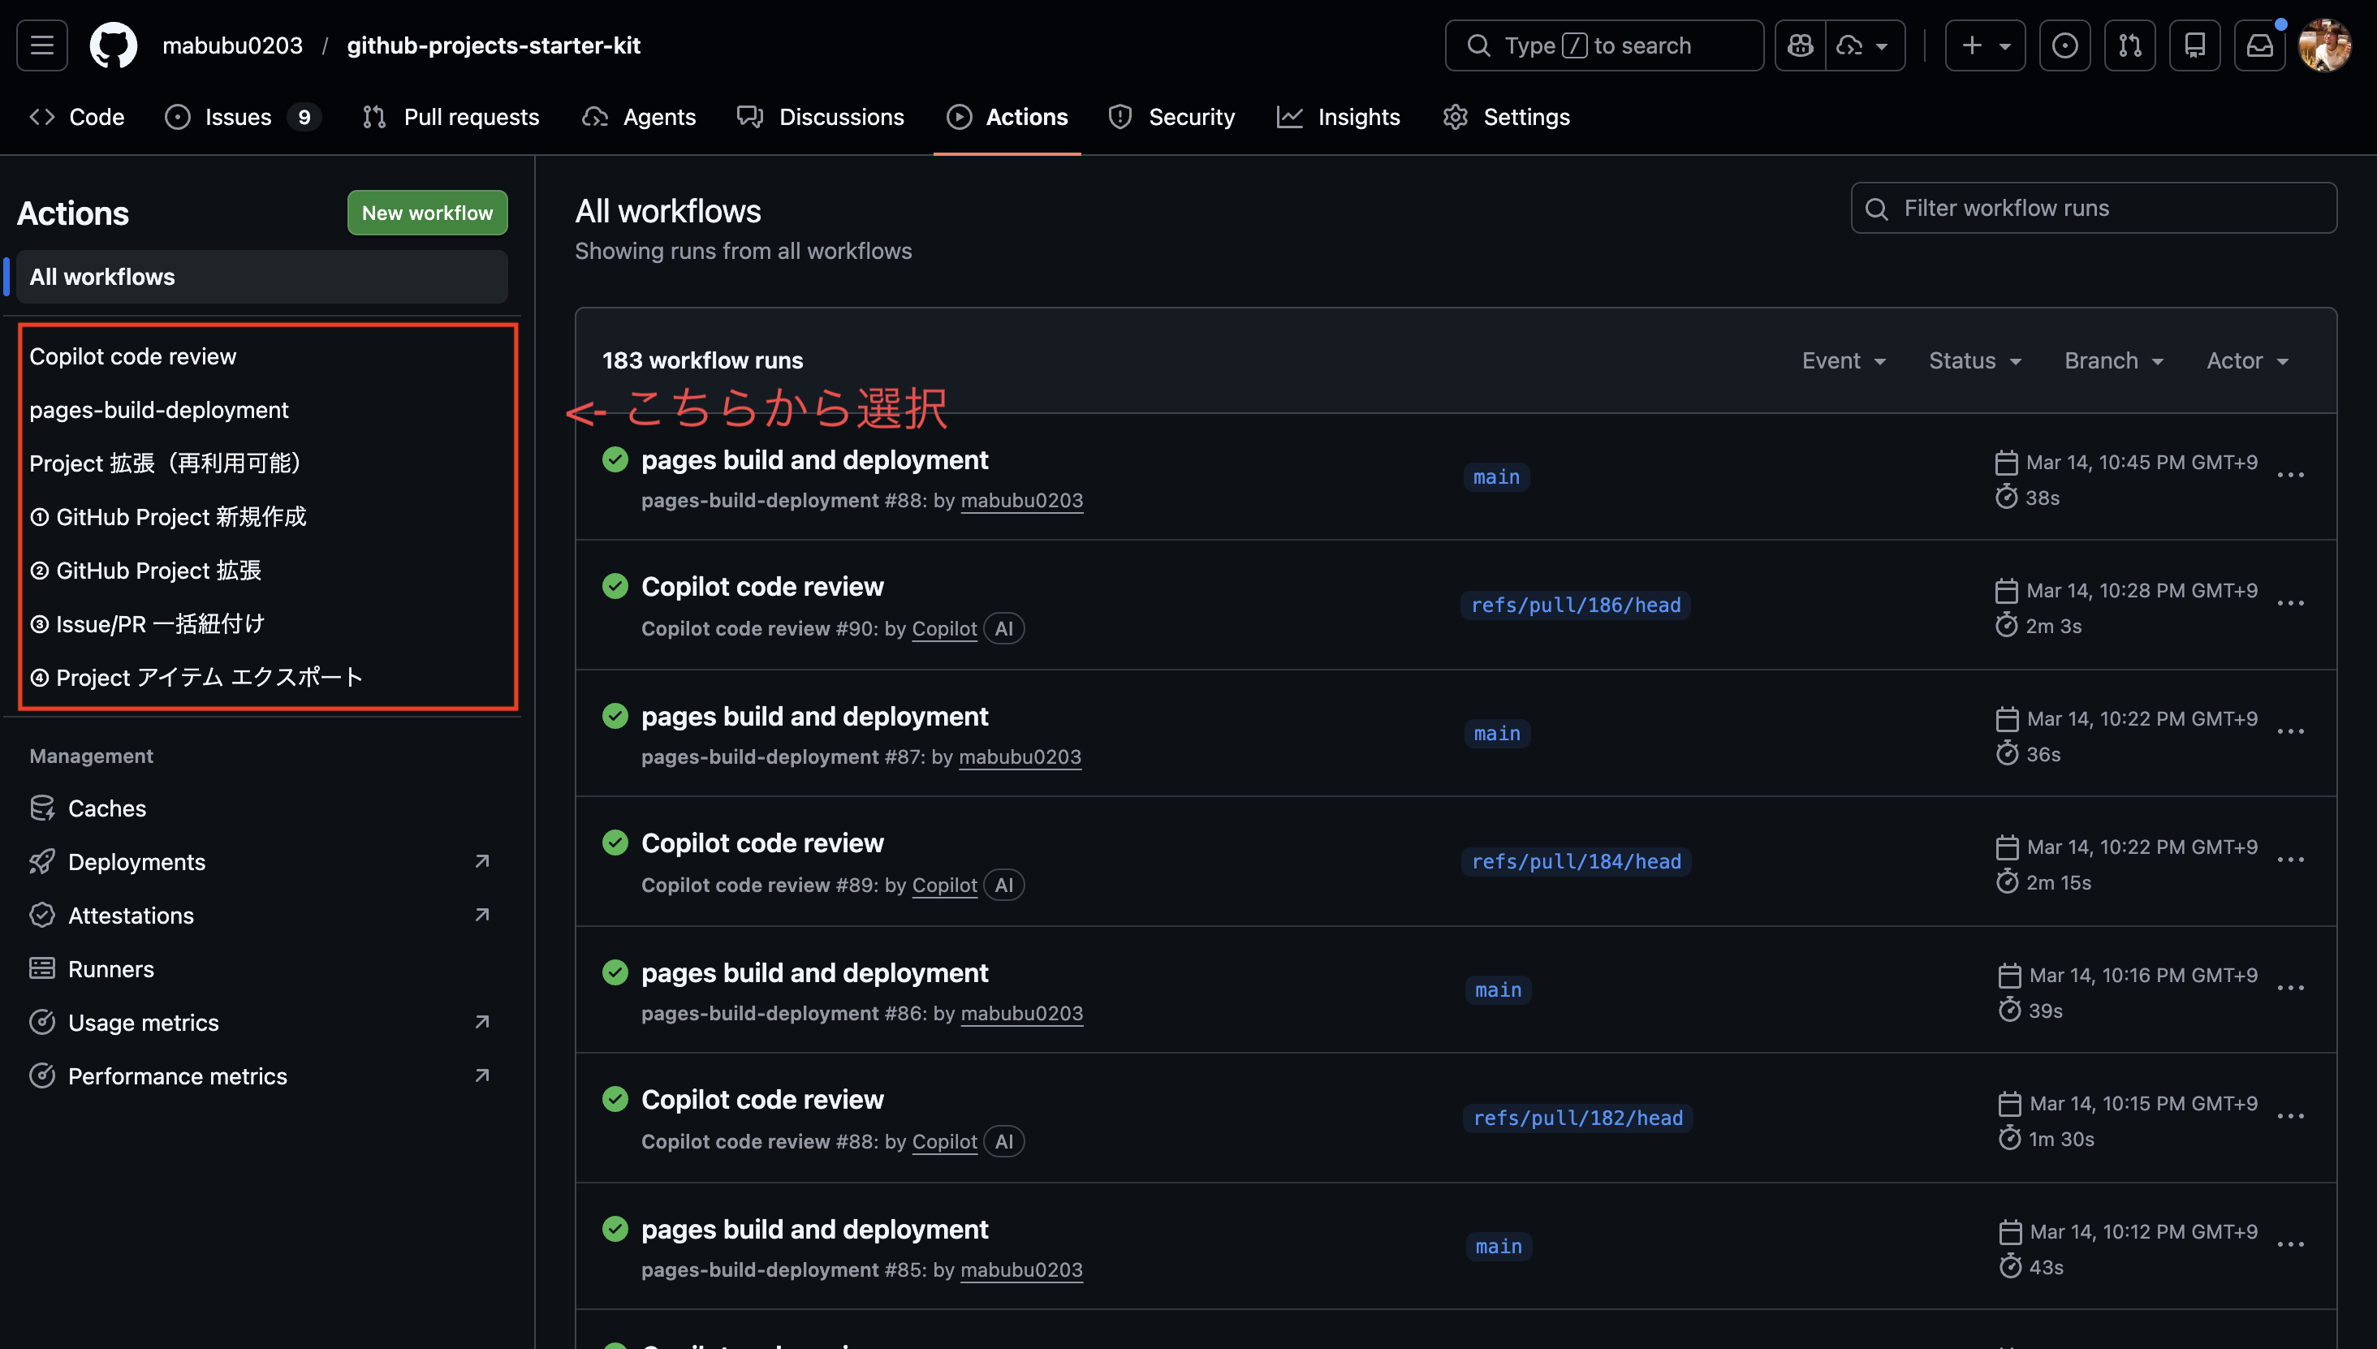Screen dimensions: 2377x1349
Task: Open Pull requests icon in top header
Action: [x=2129, y=45]
